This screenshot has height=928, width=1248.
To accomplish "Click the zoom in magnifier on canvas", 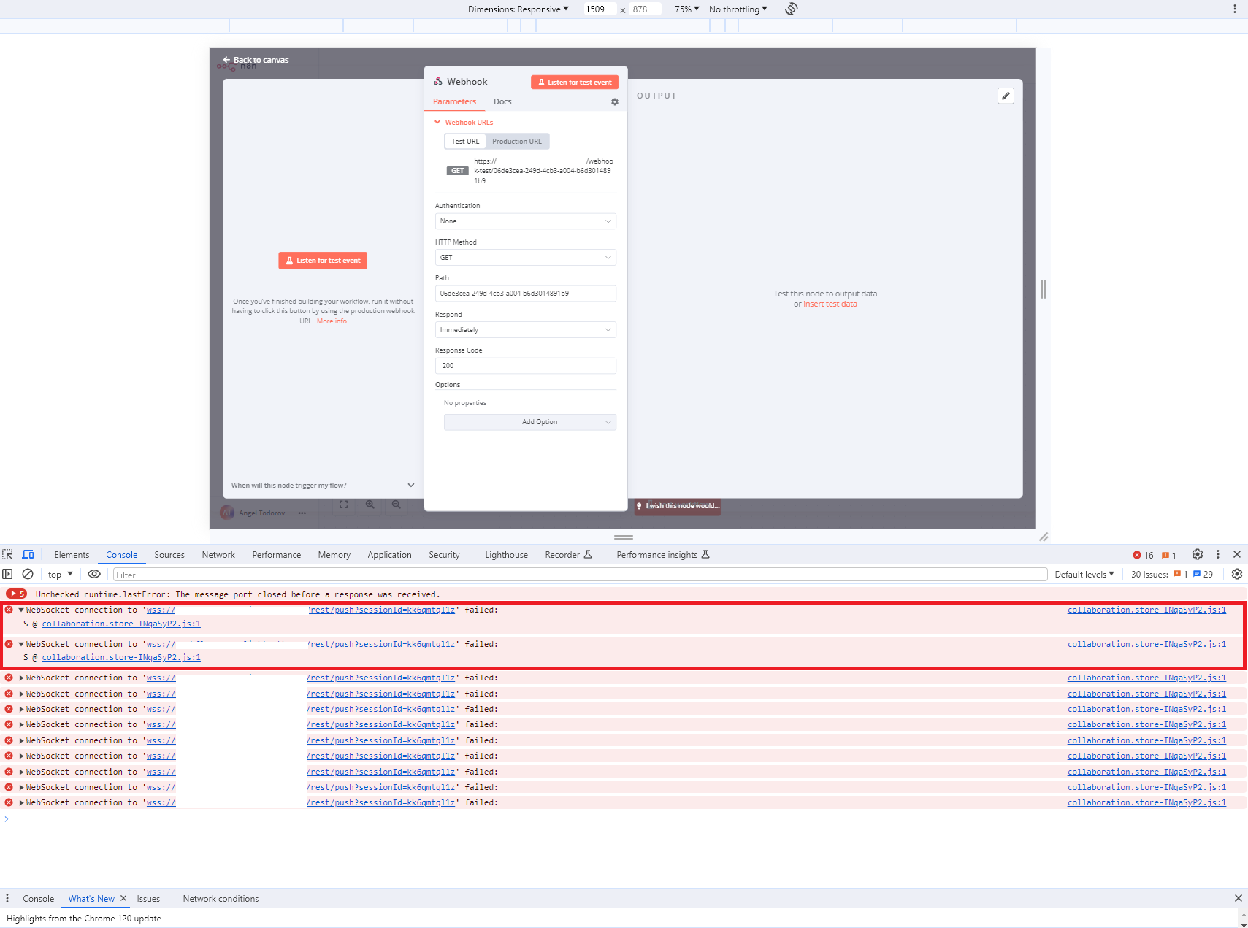I will coord(370,505).
